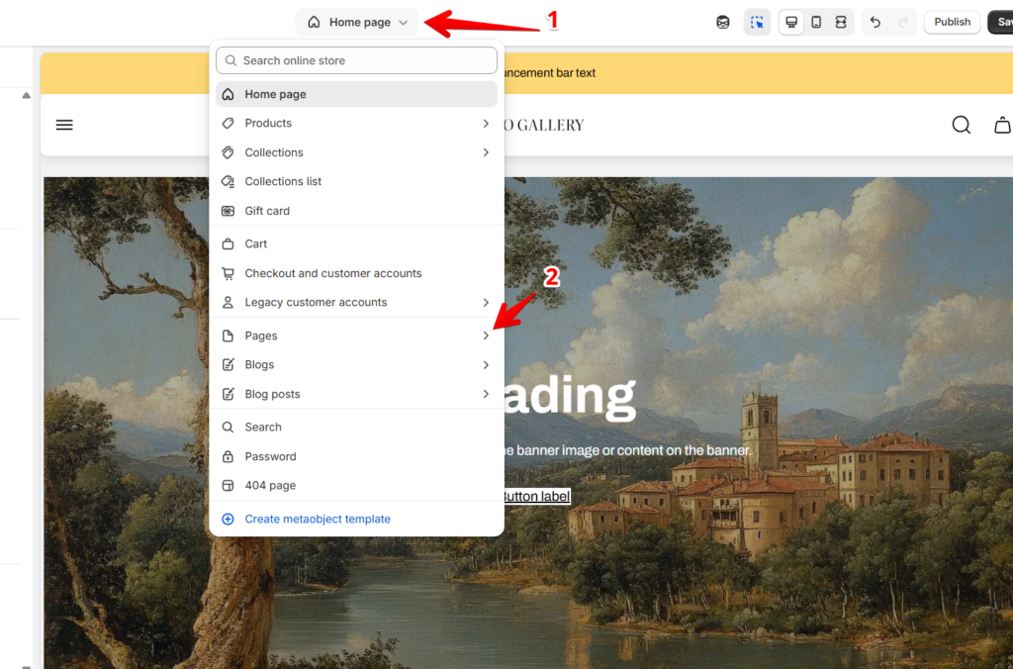
Task: Click the yellow announcement bar
Action: click(x=526, y=73)
